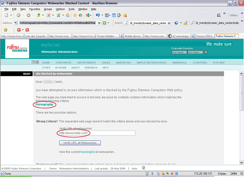Click the question mark help icon

[x=33, y=62]
